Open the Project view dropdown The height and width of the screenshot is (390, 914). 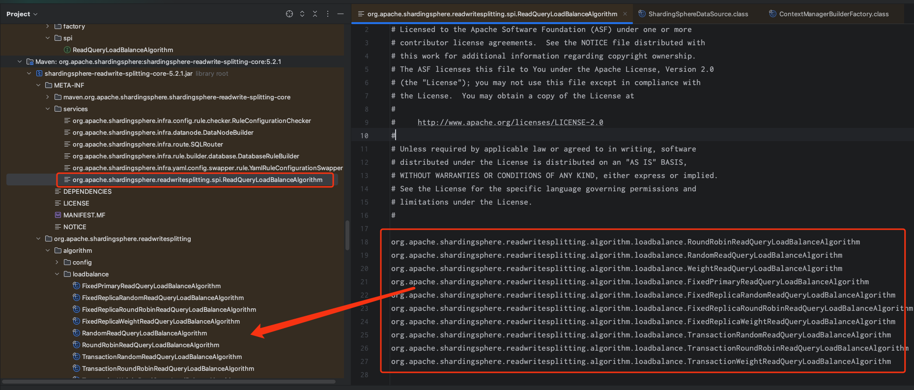(22, 14)
